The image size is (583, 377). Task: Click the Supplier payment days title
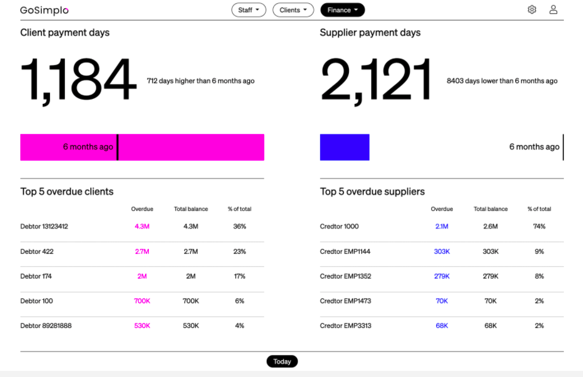tap(370, 33)
